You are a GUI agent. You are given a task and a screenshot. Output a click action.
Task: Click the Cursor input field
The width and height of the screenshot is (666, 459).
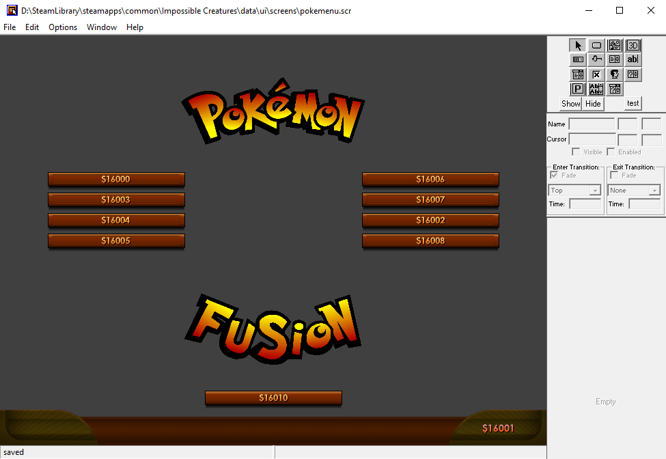point(592,139)
